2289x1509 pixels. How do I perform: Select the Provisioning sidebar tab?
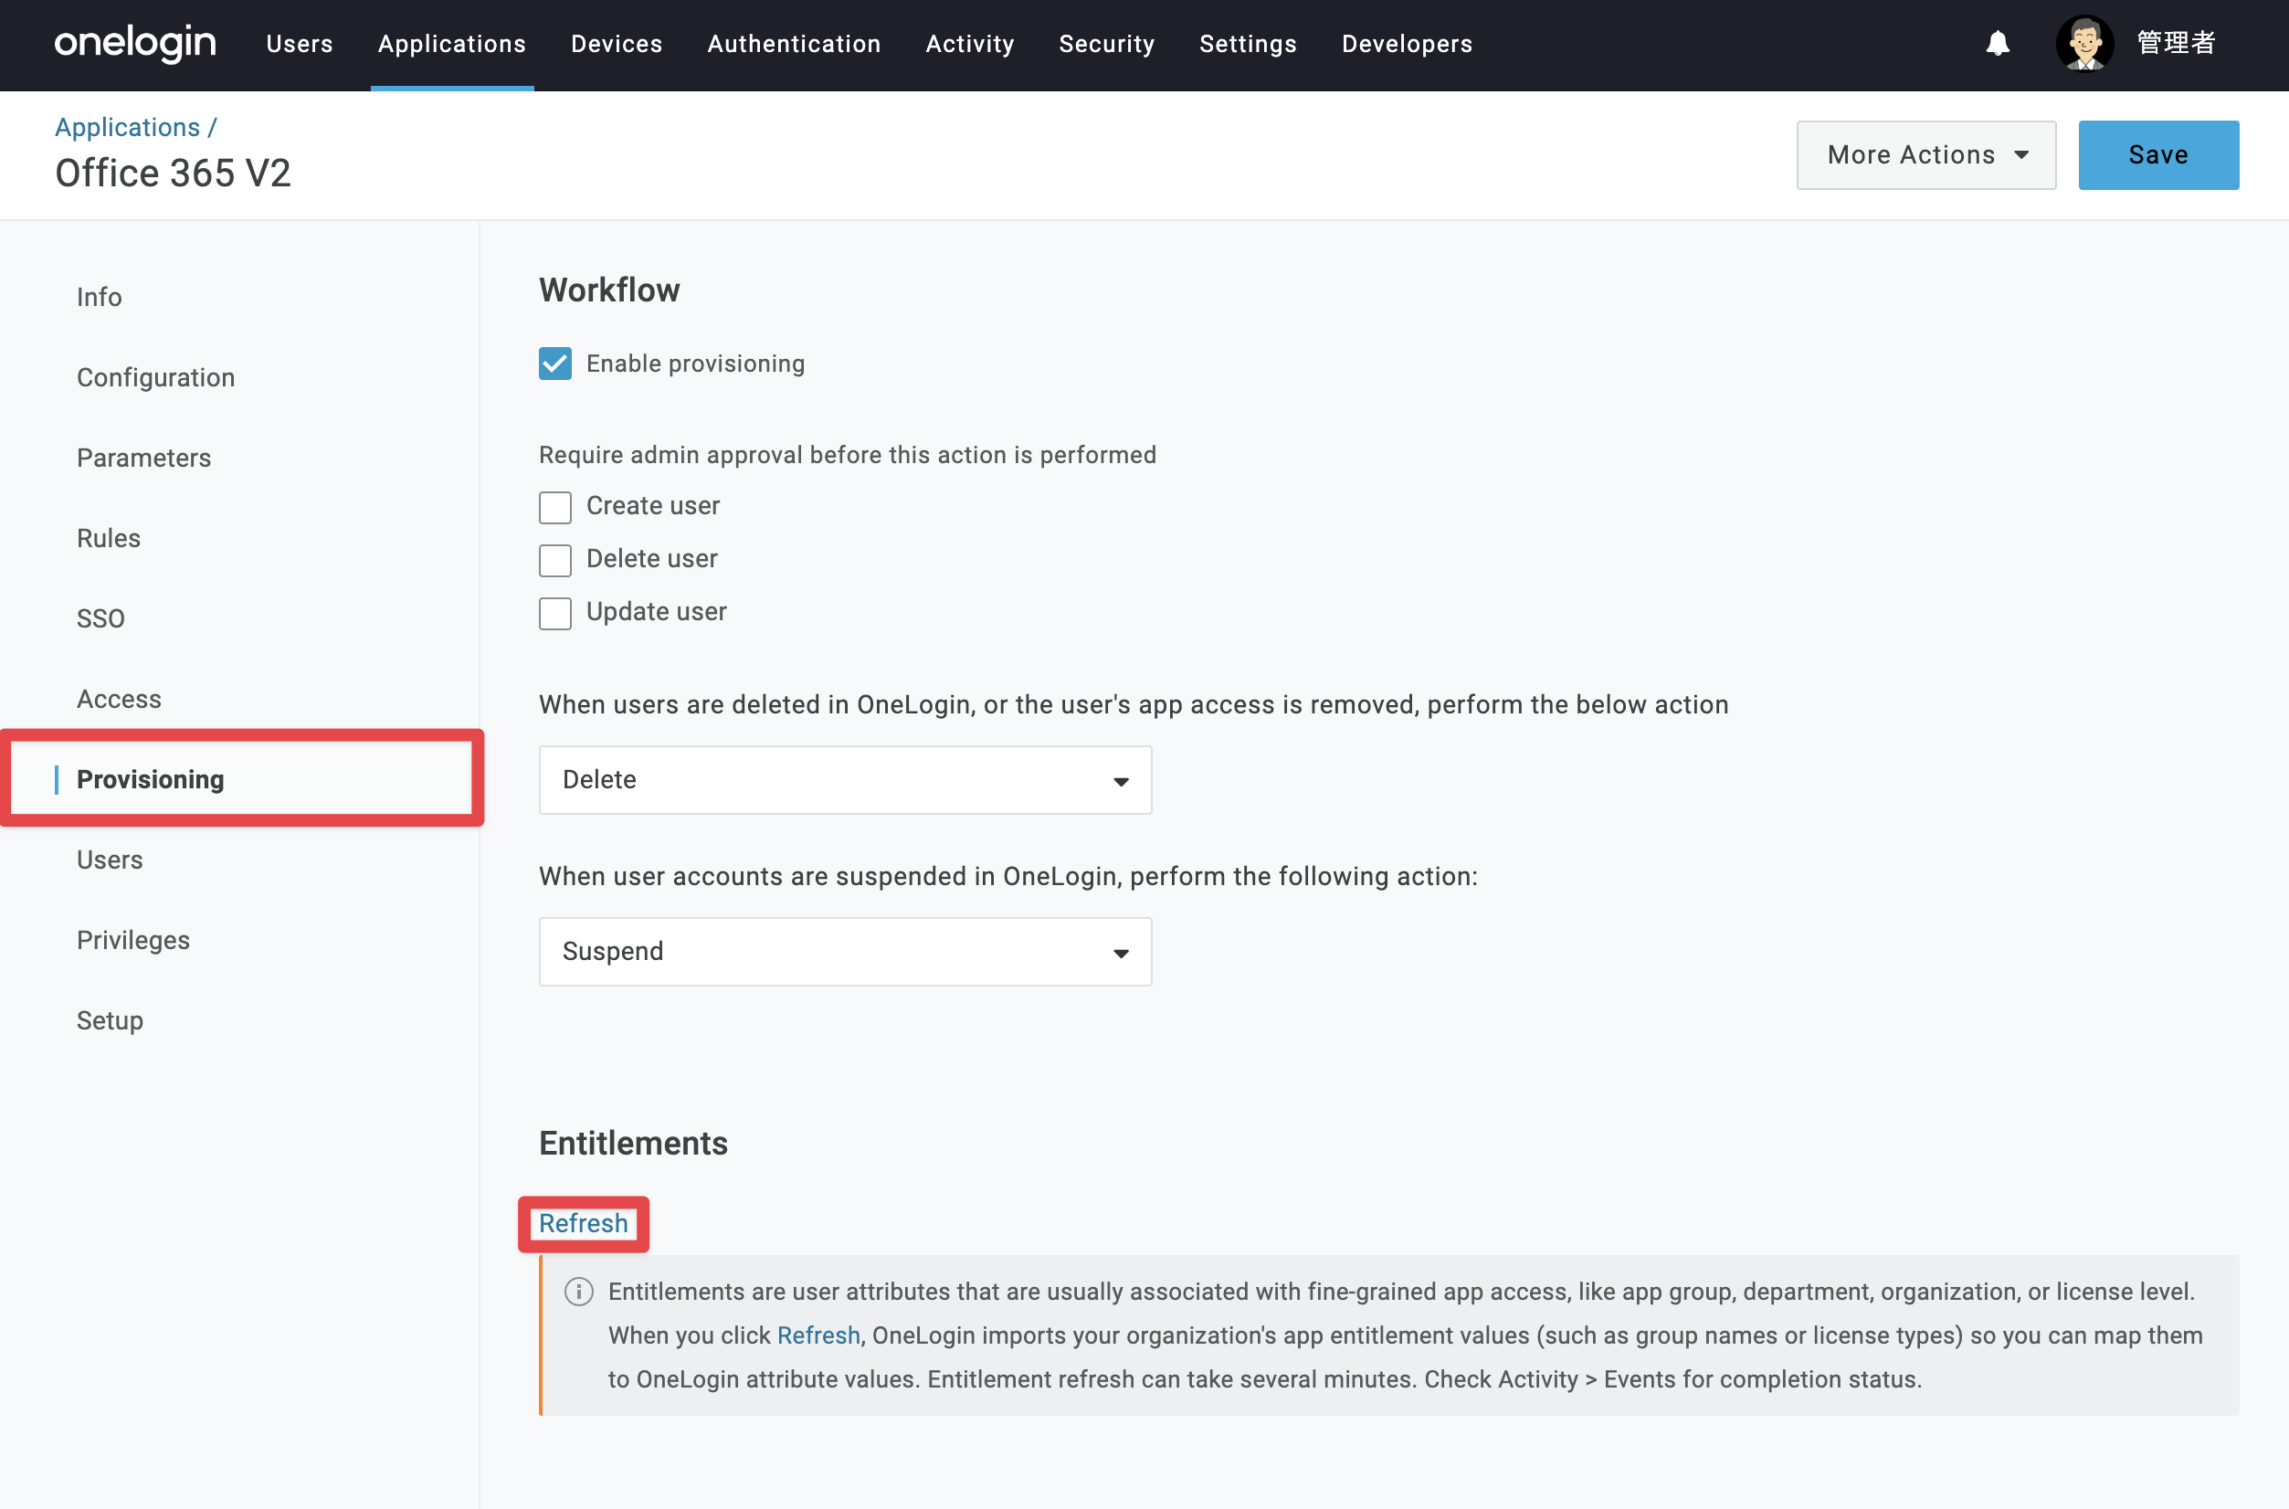point(150,779)
